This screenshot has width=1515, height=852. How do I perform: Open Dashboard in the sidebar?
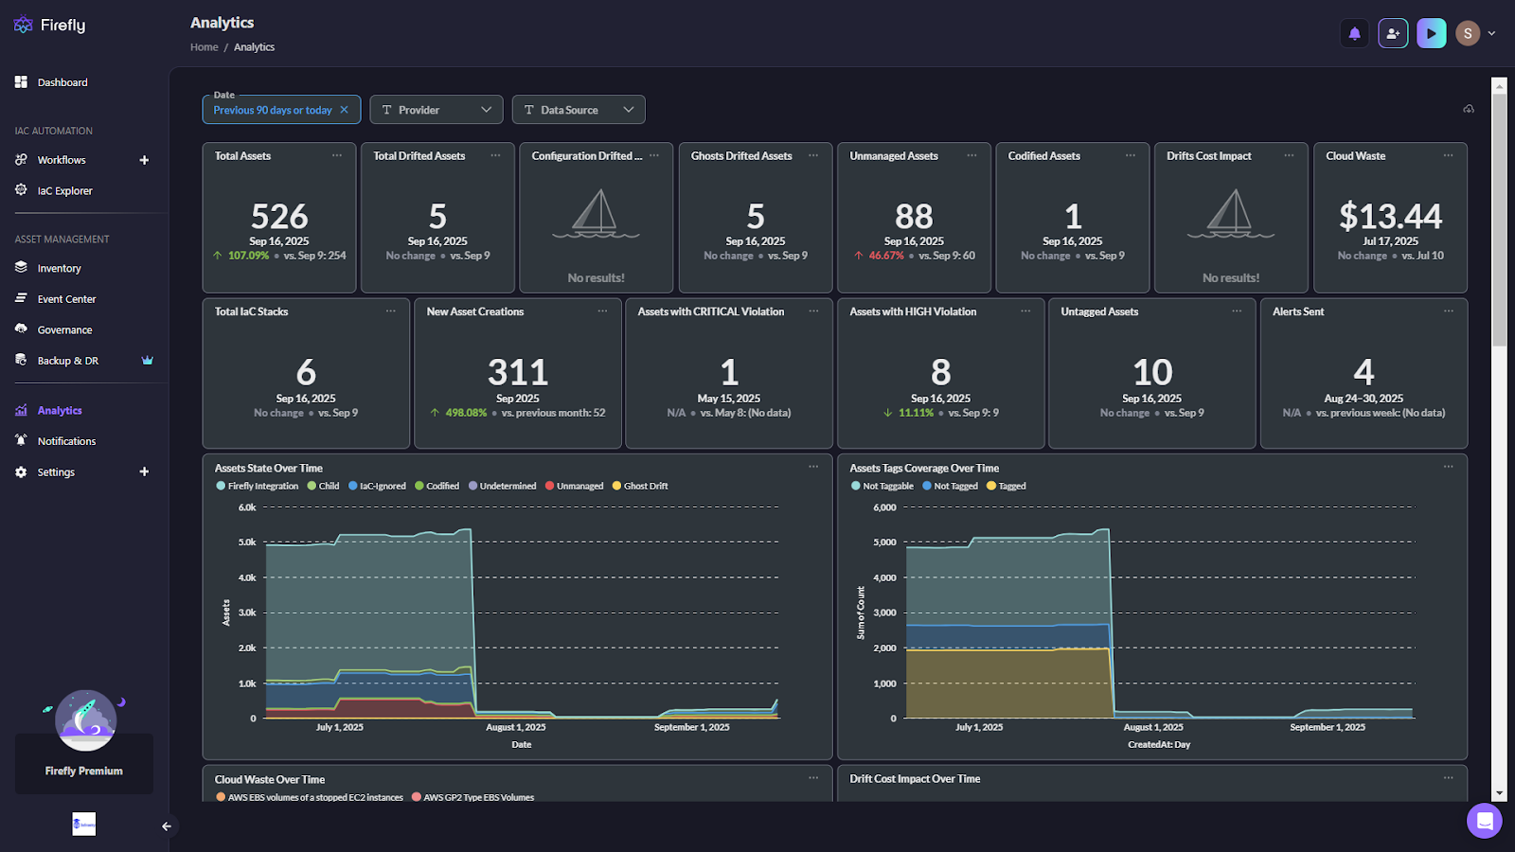pyautogui.click(x=62, y=82)
